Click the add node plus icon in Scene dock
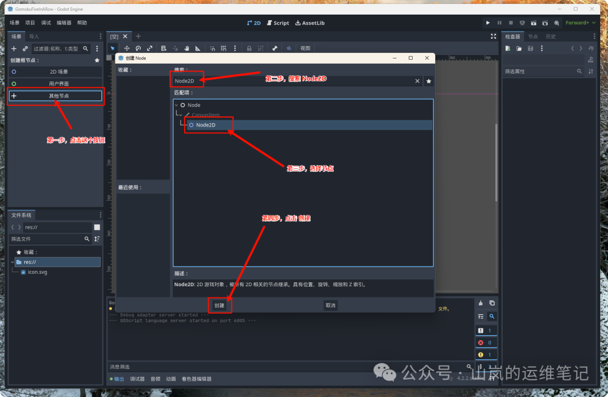 [x=14, y=49]
